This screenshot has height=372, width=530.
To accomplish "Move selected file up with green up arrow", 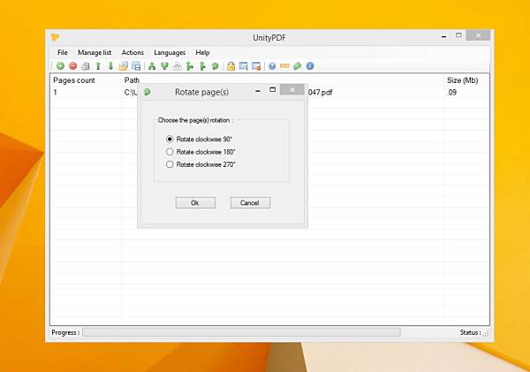I will point(98,66).
